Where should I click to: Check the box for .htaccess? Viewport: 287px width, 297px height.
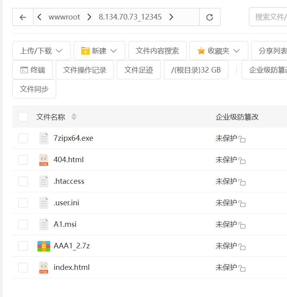pos(23,181)
